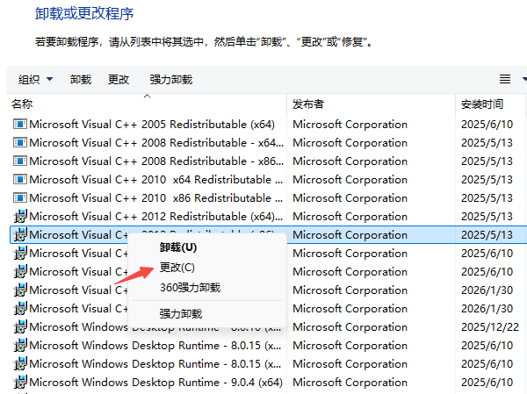The height and width of the screenshot is (394, 527).
Task: Click the 卸载或更改程序 heading
Action: pos(84,14)
